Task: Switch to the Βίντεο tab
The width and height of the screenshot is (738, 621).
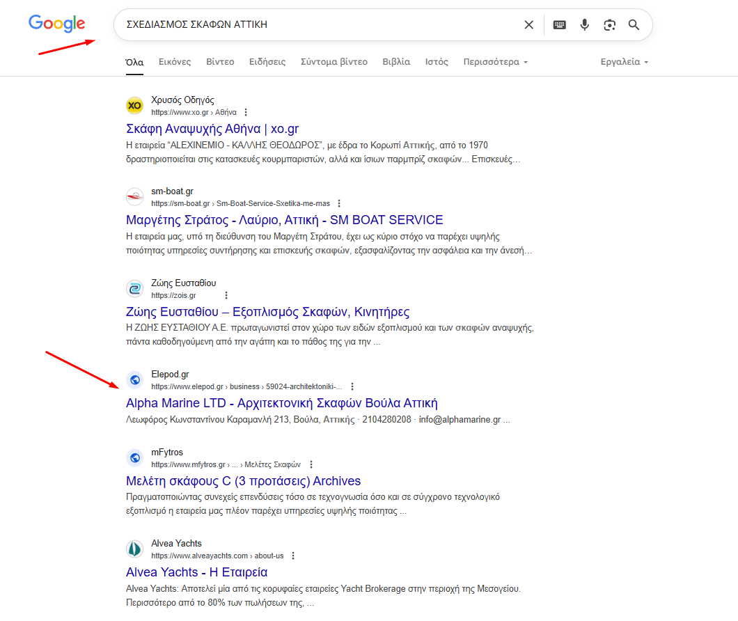Action: 220,62
